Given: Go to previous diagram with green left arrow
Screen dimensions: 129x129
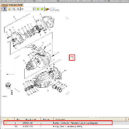Looking at the screenshot, I should coord(38,9).
